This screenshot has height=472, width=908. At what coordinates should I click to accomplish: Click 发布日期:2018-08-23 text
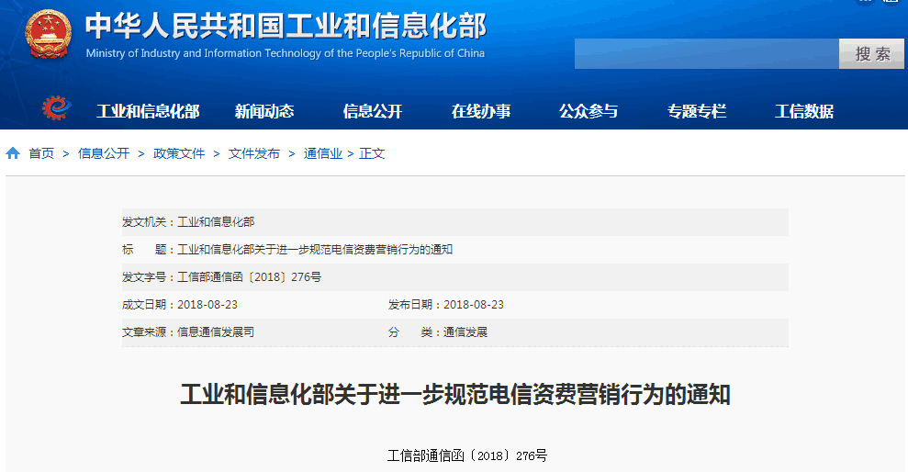pyautogui.click(x=446, y=305)
